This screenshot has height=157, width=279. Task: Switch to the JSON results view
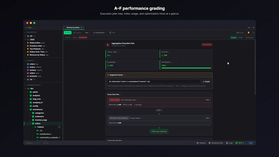coord(241,38)
